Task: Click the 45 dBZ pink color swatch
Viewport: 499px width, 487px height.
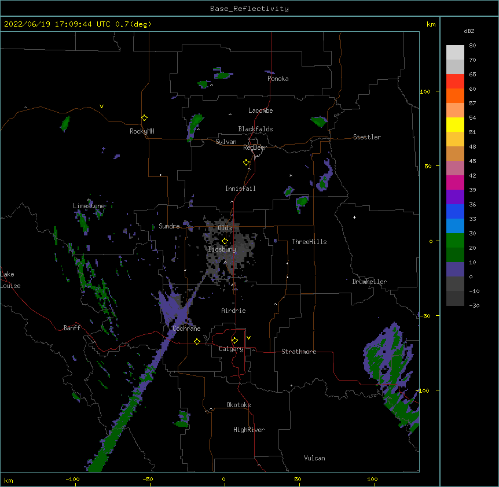Action: point(455,168)
